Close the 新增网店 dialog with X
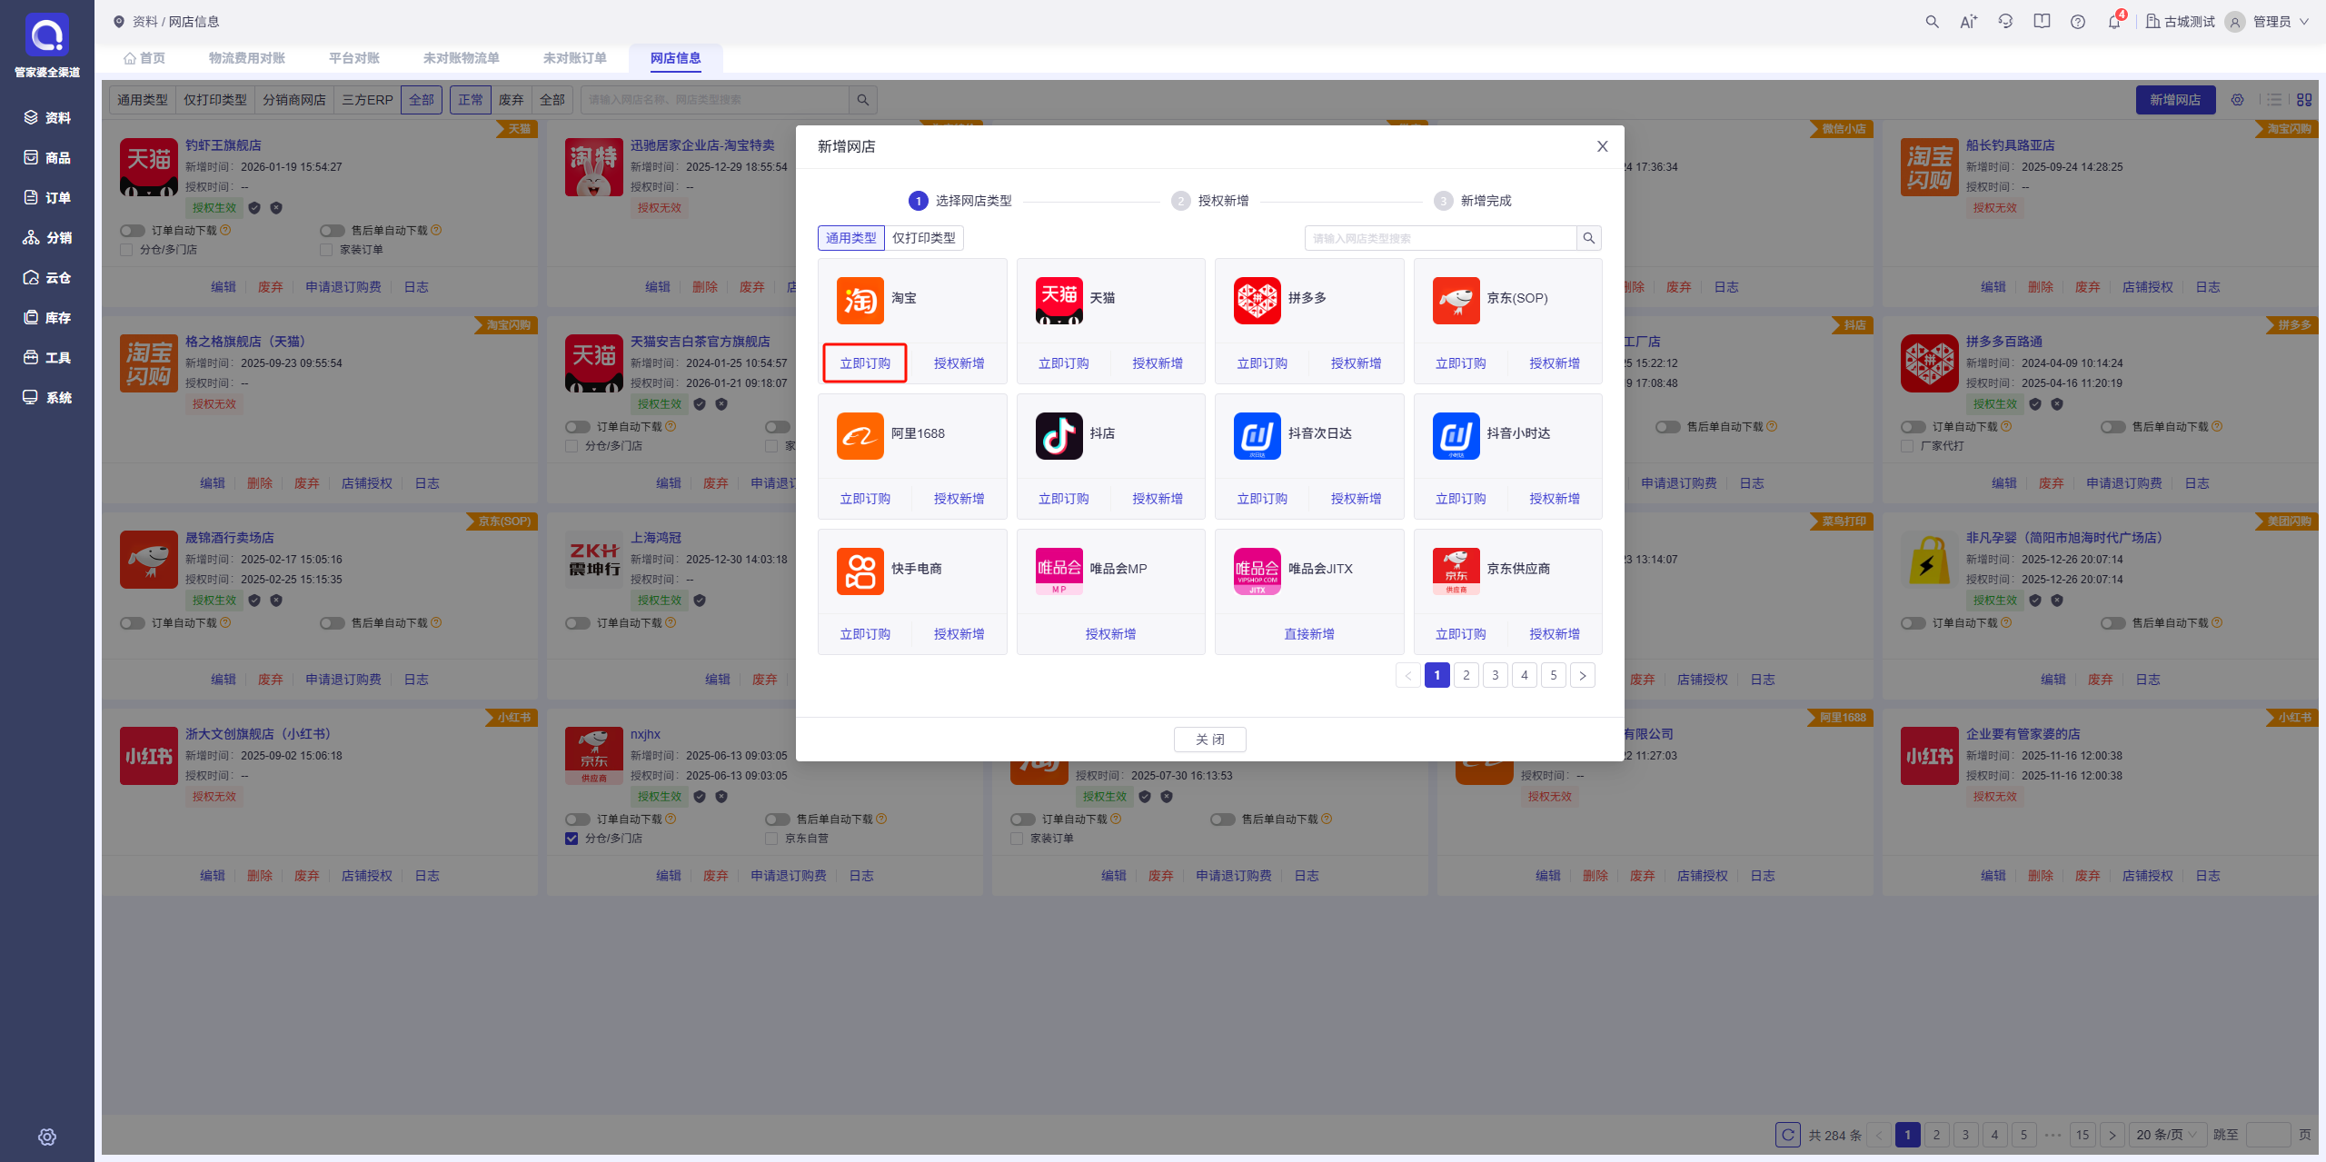 point(1603,146)
